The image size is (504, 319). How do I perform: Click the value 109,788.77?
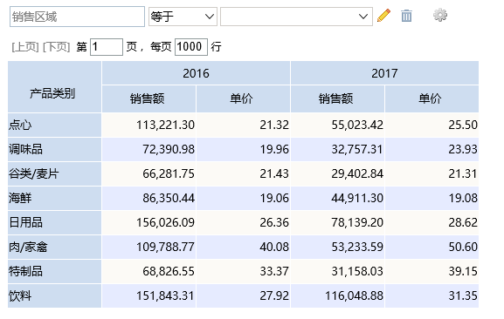pyautogui.click(x=166, y=247)
